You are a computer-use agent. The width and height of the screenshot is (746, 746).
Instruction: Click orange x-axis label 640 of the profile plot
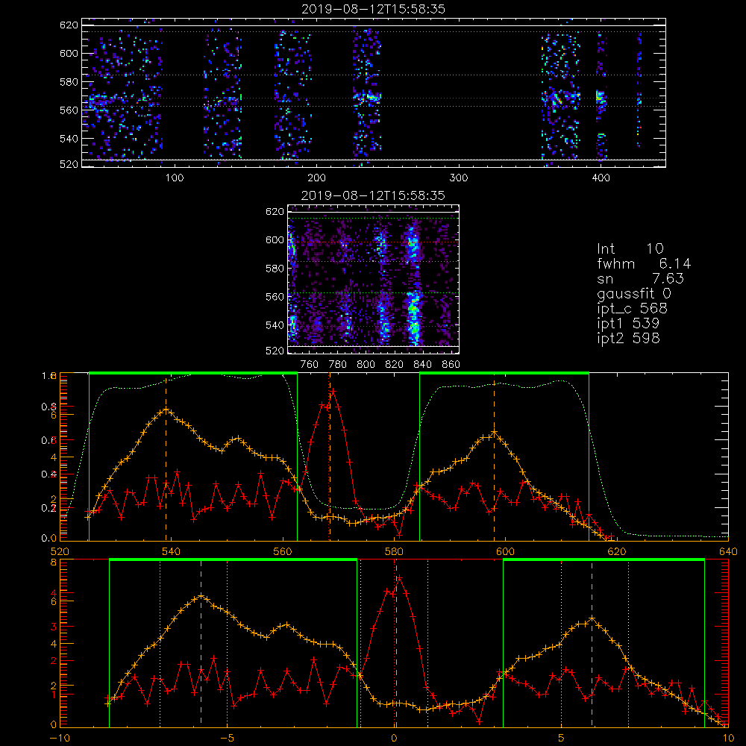[x=728, y=552]
